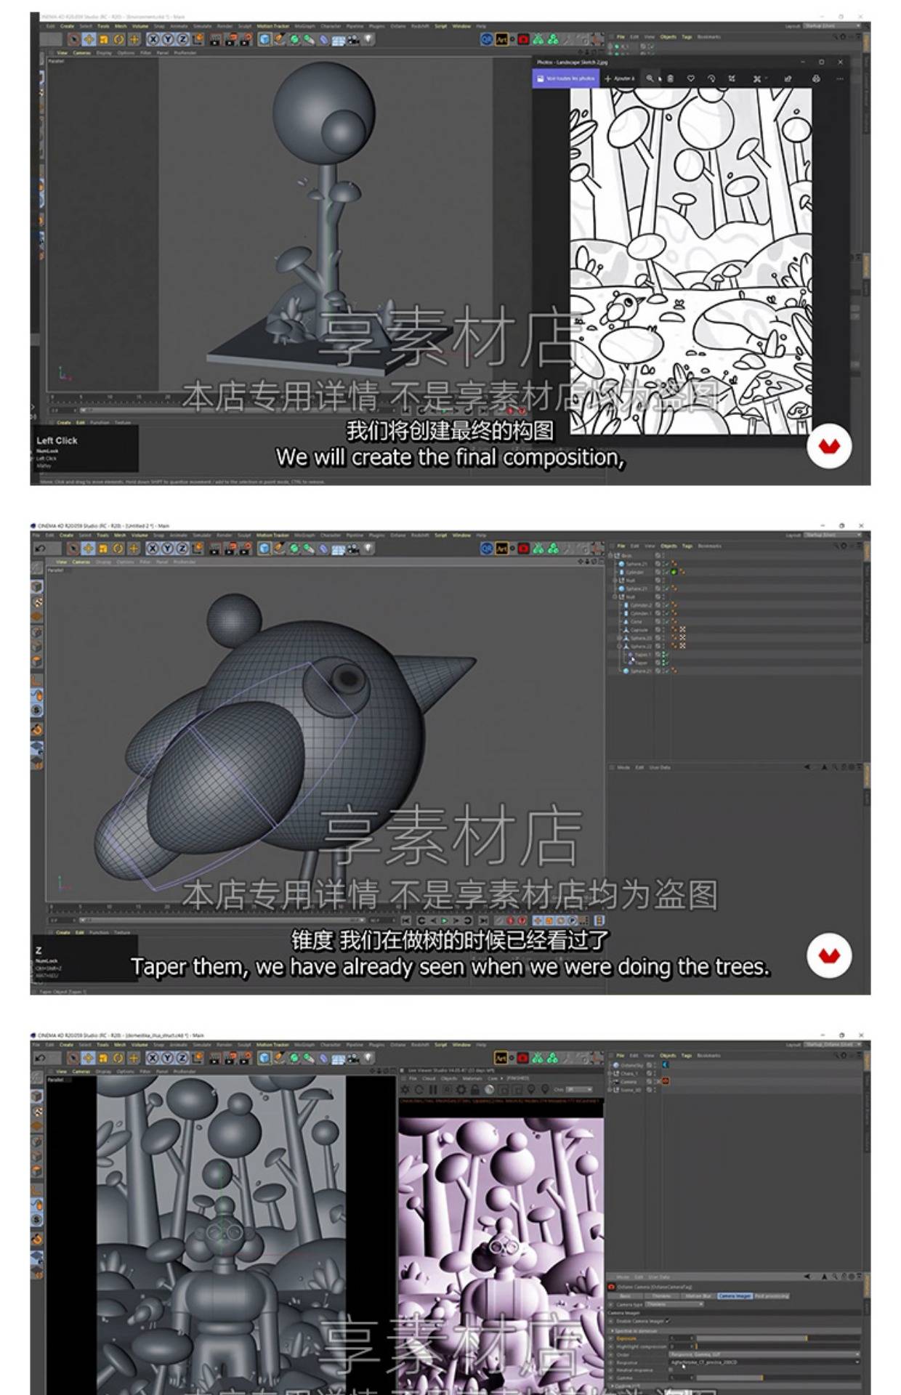Adjust the Highlight compression slider

777,1346
